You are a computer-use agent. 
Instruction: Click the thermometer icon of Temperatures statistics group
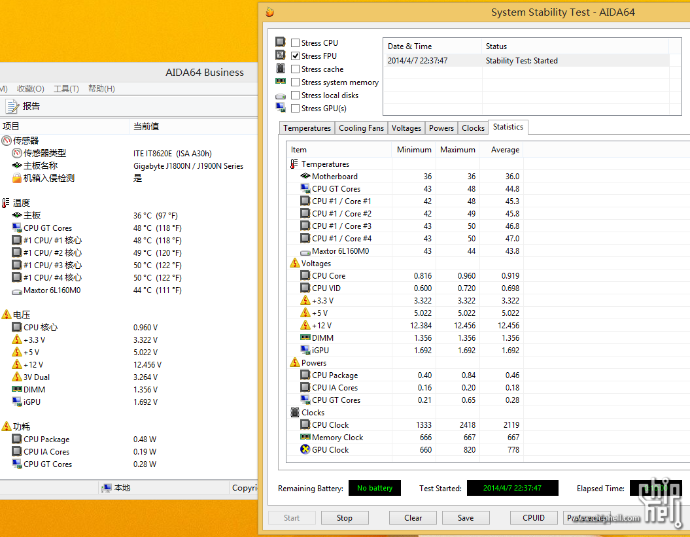(294, 164)
